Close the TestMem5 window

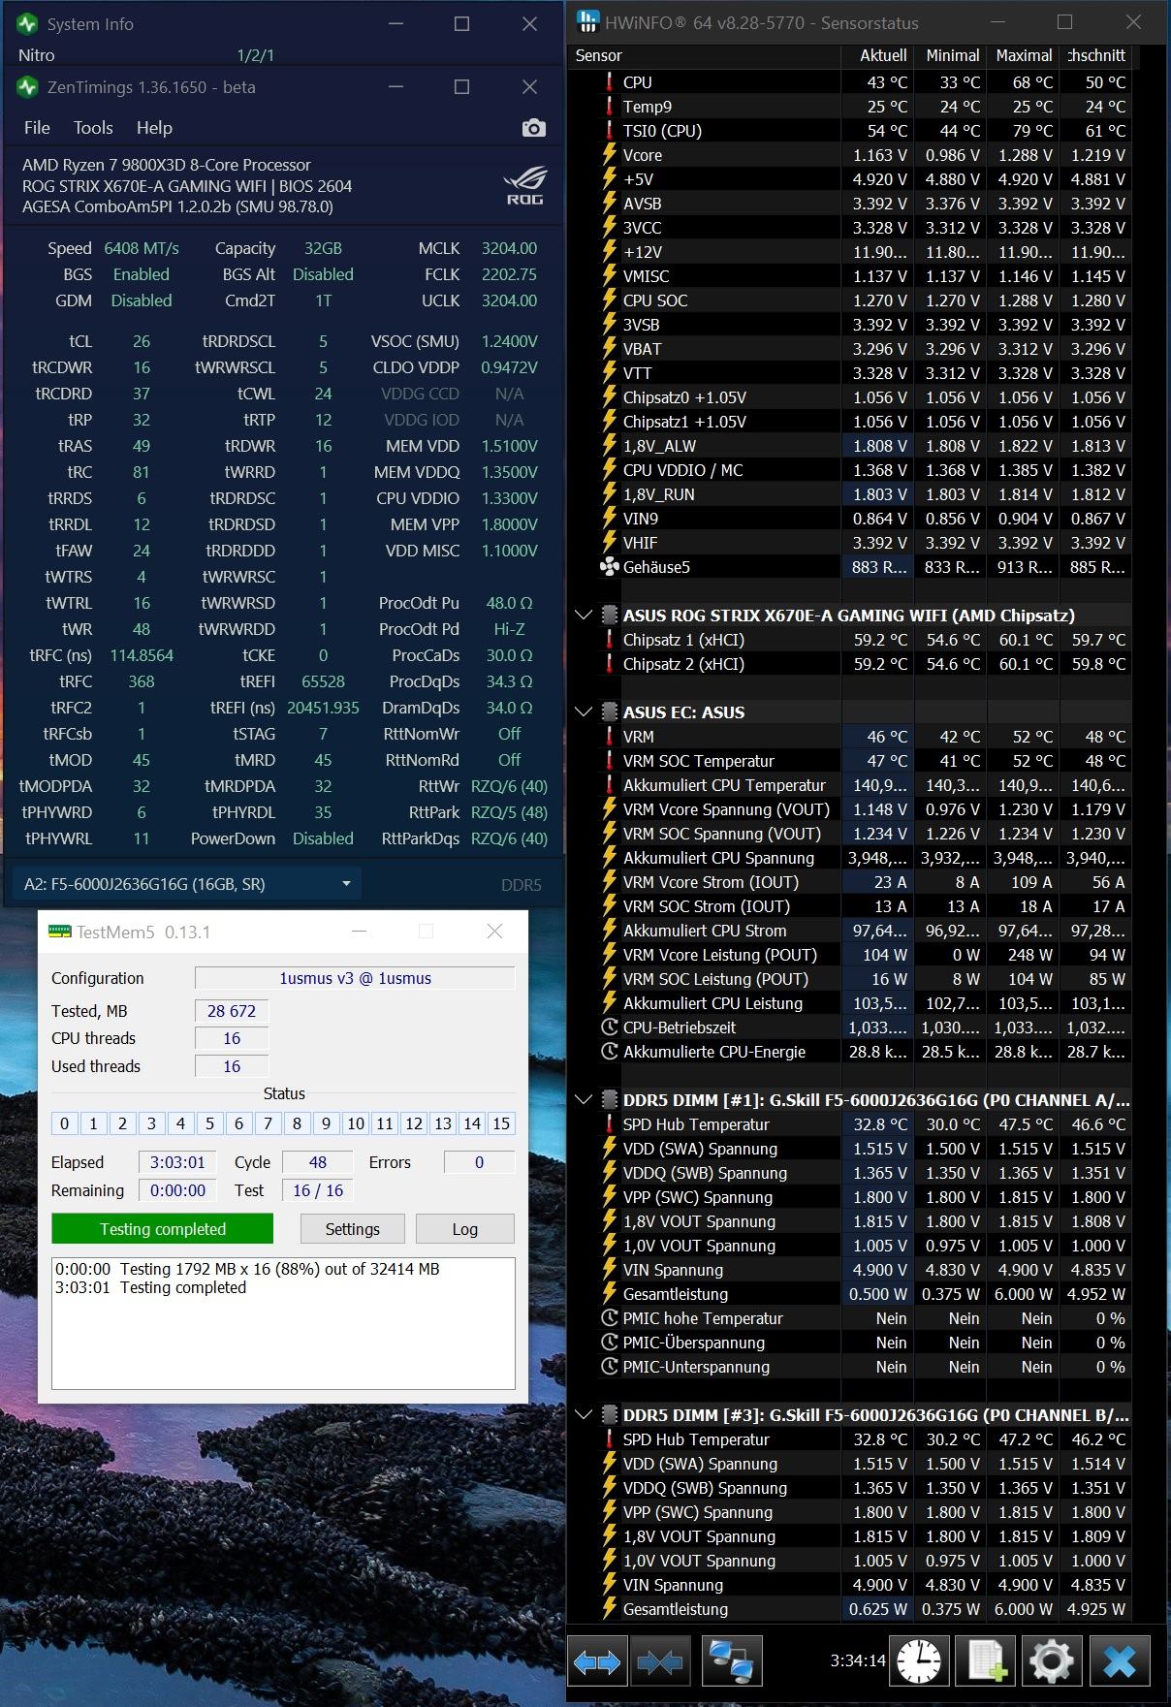pyautogui.click(x=494, y=932)
